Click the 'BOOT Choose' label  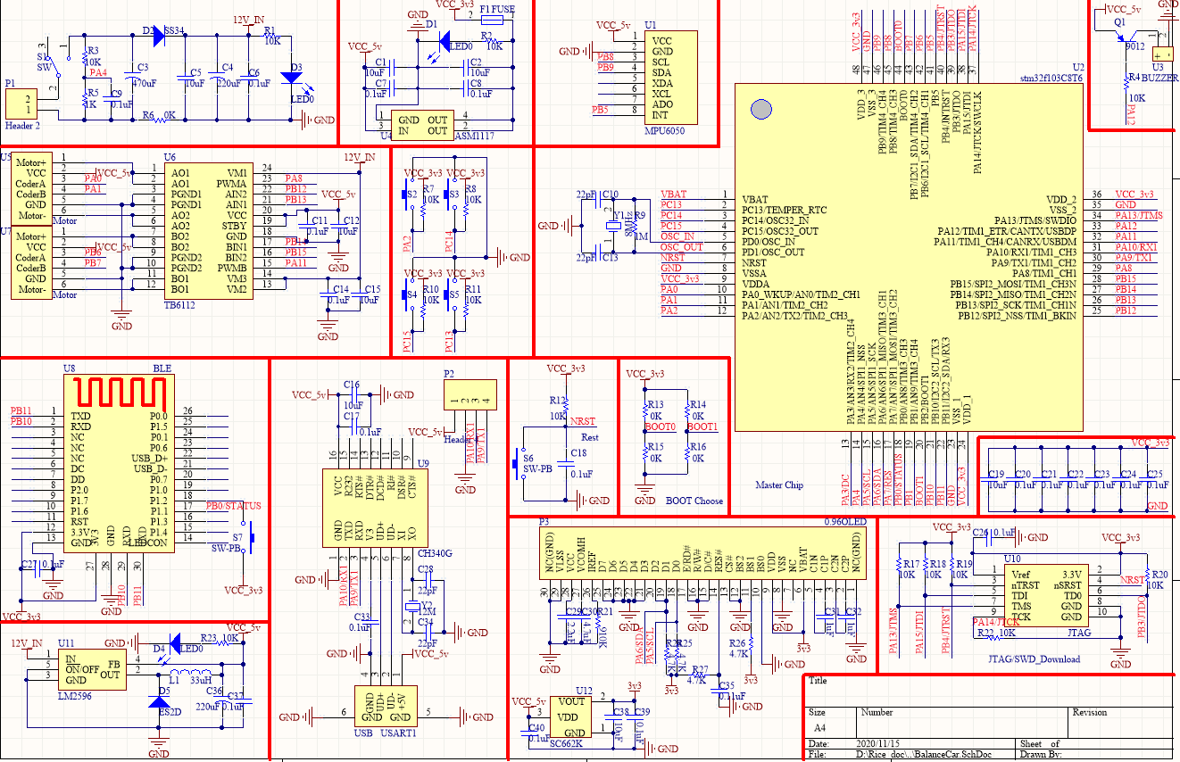tap(694, 501)
